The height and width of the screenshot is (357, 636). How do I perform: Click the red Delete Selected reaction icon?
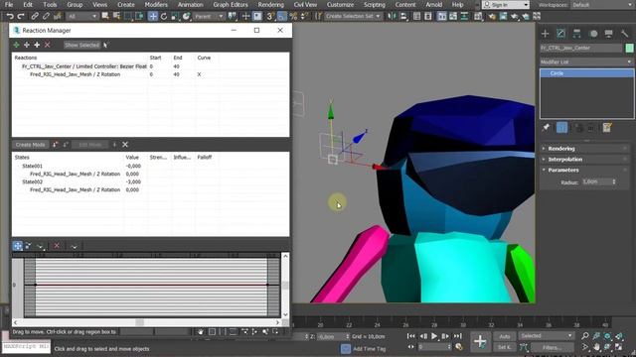coord(48,45)
